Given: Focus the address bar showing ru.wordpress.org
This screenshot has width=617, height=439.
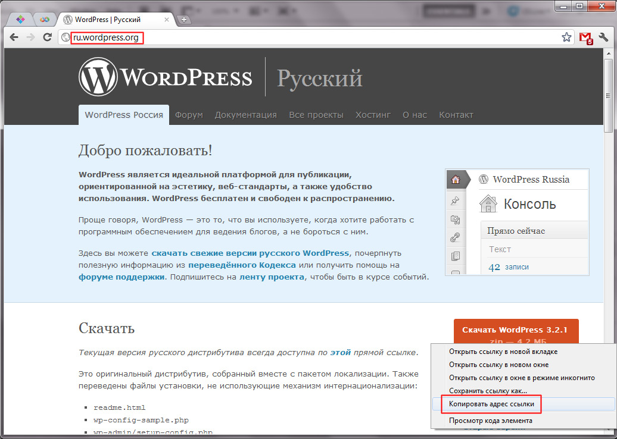Looking at the screenshot, I should coord(315,37).
